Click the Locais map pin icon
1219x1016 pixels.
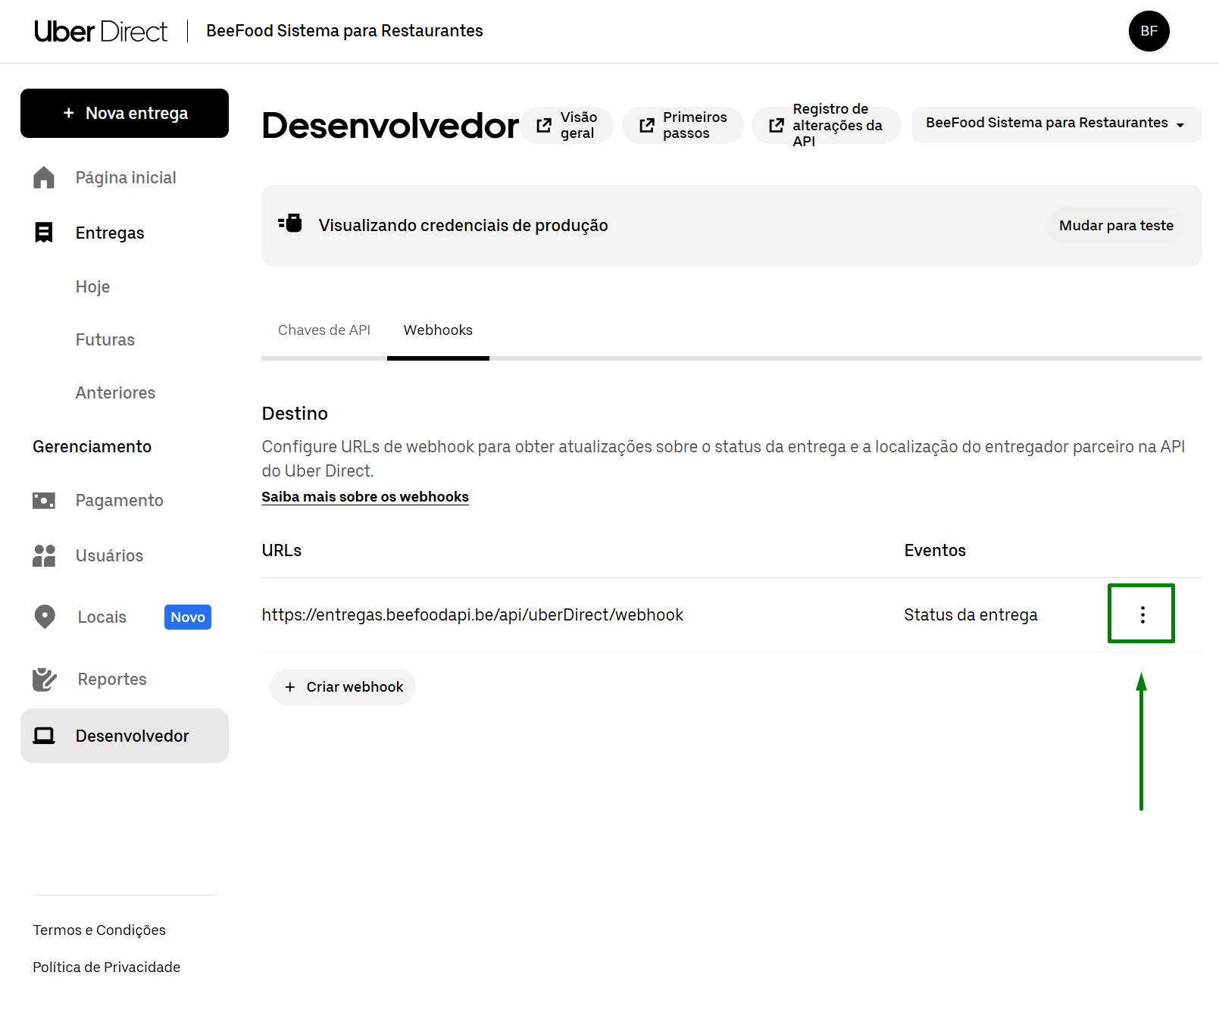pos(45,617)
